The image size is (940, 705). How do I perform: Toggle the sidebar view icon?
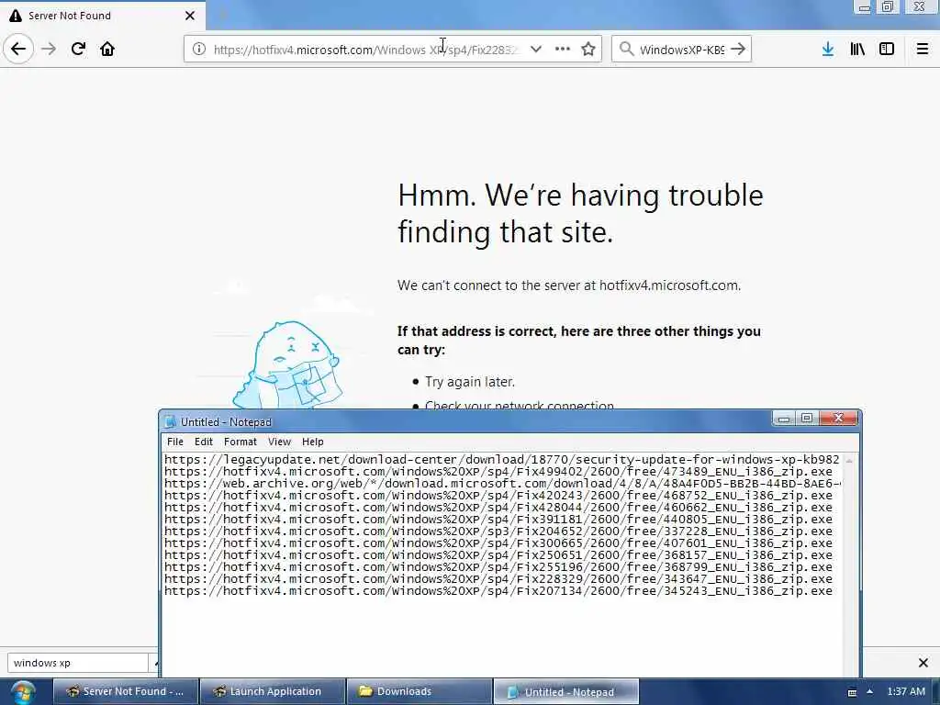coord(887,50)
